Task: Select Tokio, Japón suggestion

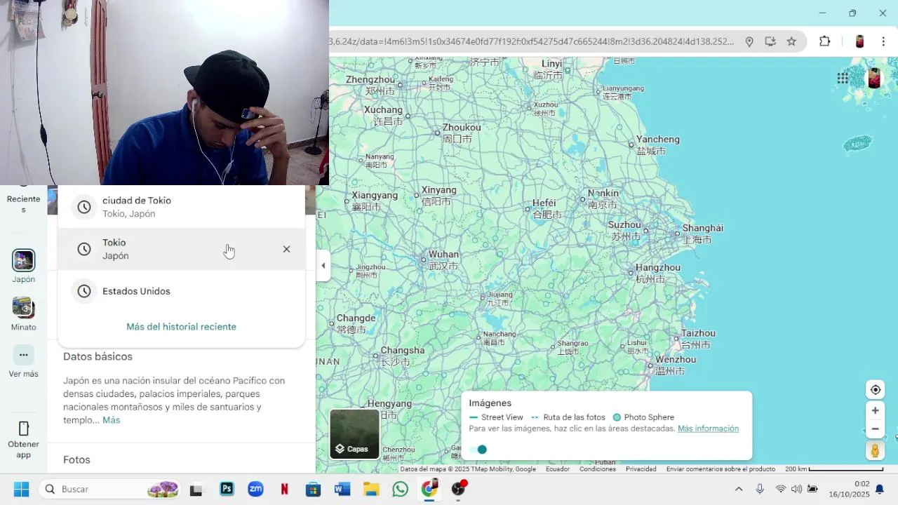Action: tap(181, 249)
